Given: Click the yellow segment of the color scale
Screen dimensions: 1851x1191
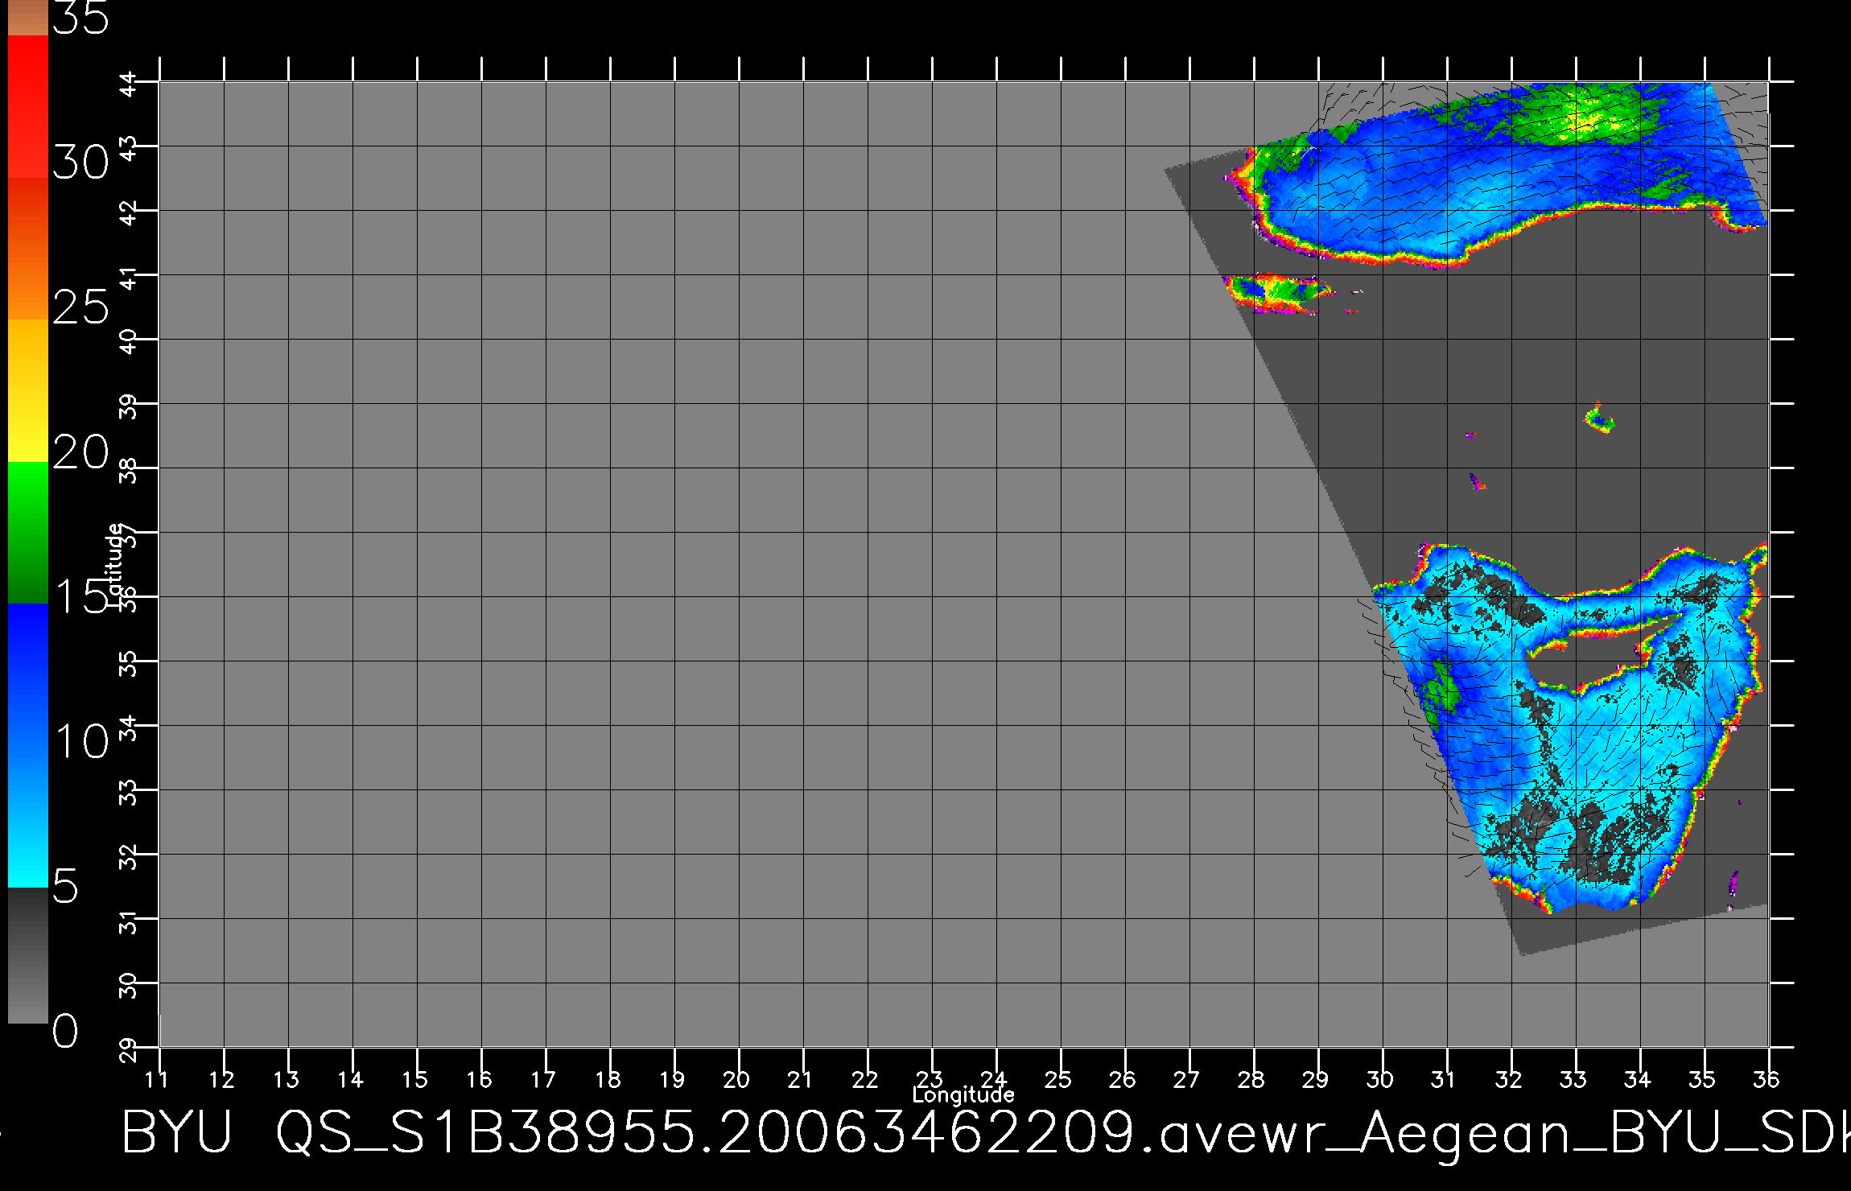Looking at the screenshot, I should point(28,390).
